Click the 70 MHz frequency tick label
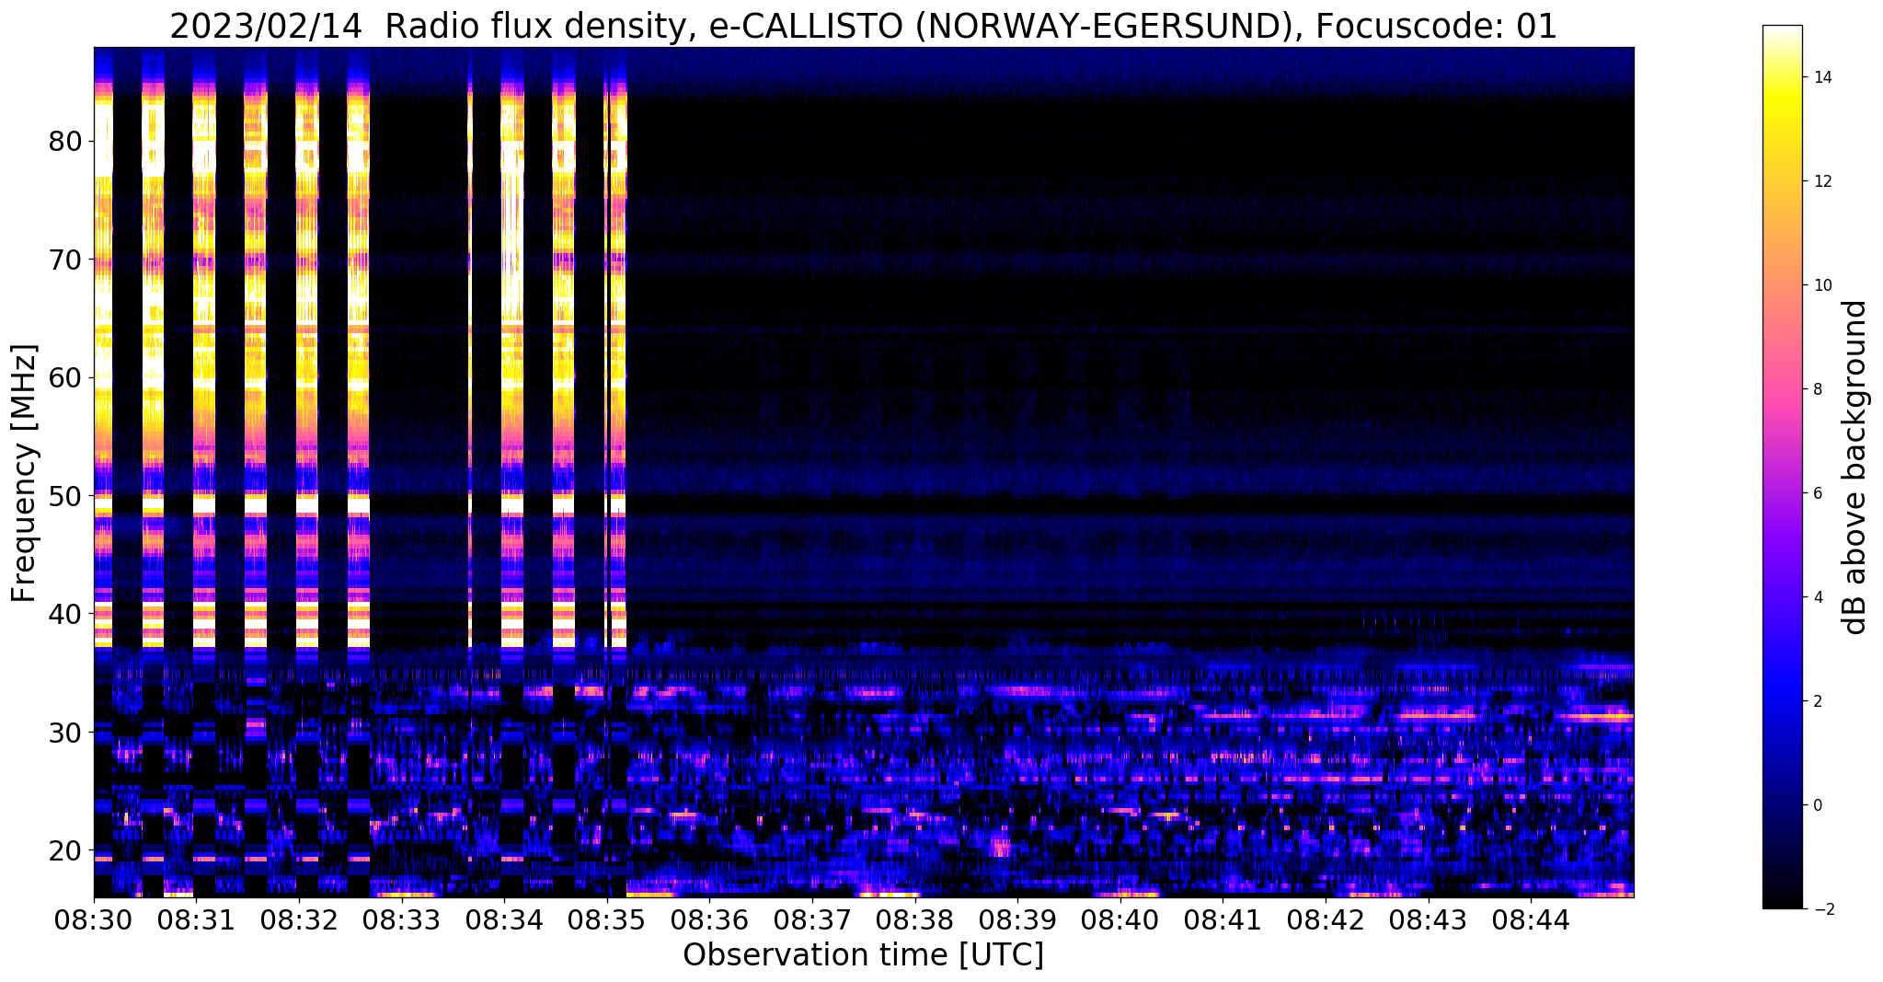Viewport: 1883px width, 982px height. [x=64, y=260]
